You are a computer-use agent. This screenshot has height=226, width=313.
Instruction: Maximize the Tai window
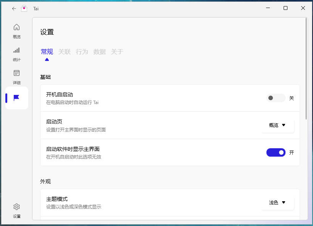[286, 8]
